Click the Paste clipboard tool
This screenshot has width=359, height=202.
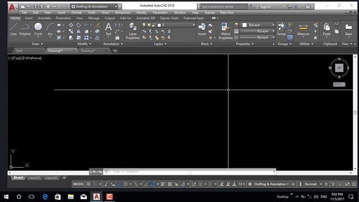326,29
